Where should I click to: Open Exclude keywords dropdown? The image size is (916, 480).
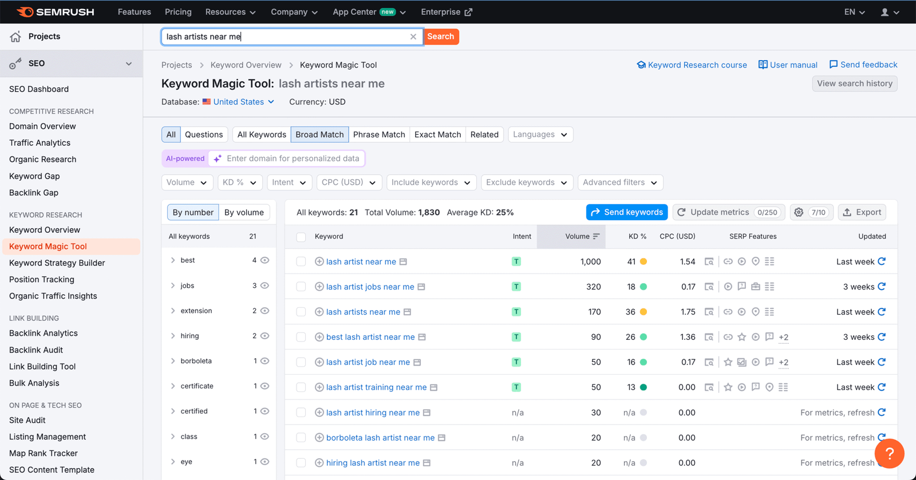point(527,183)
